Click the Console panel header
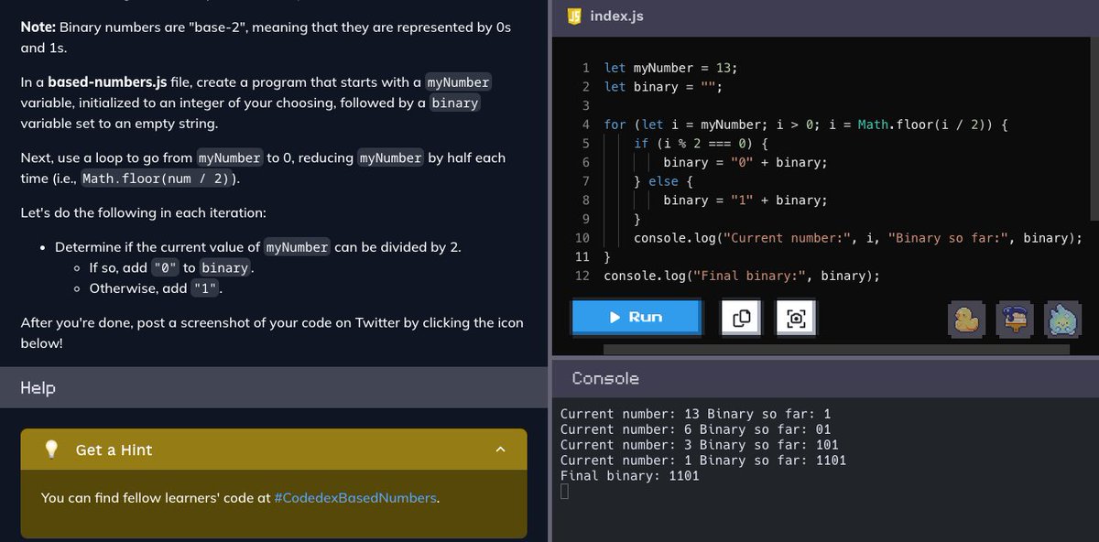The width and height of the screenshot is (1099, 542). point(605,377)
